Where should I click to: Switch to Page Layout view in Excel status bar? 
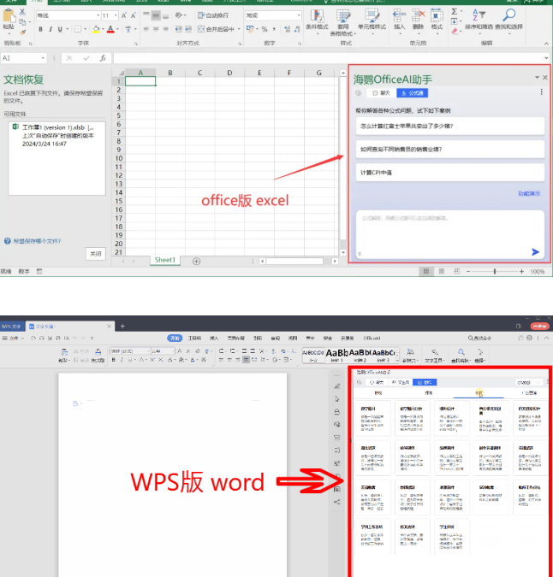pos(442,271)
